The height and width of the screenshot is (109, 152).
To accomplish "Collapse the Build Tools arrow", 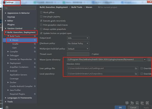I will (x=8, y=36).
